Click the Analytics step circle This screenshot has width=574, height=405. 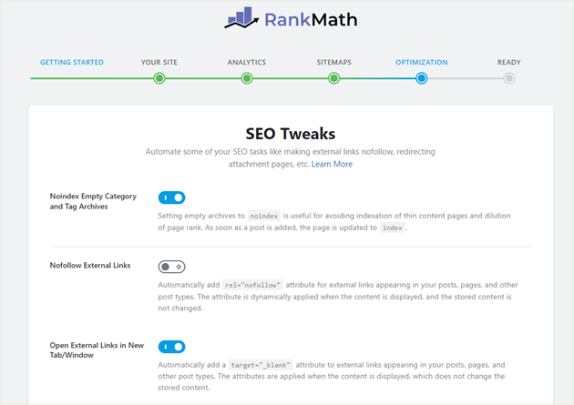click(247, 78)
